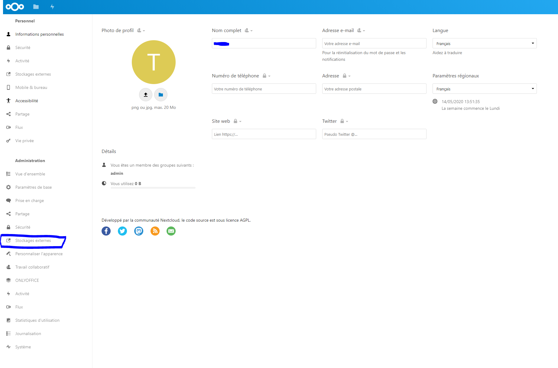Open personal Sécurité settings

(23, 47)
